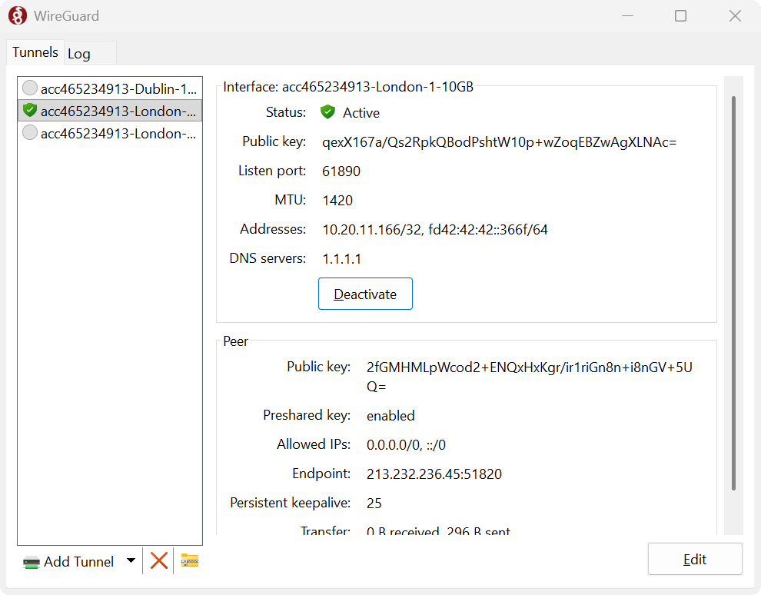Open the Add Tunnel dropdown arrow
The height and width of the screenshot is (595, 761).
pyautogui.click(x=131, y=560)
